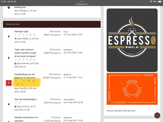Open page 3 of Topic voor starters
163x122 pixels.
point(23,59)
